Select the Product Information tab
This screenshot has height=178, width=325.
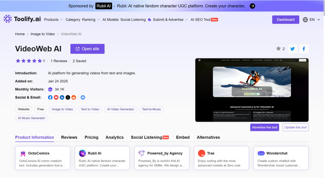coord(34,138)
